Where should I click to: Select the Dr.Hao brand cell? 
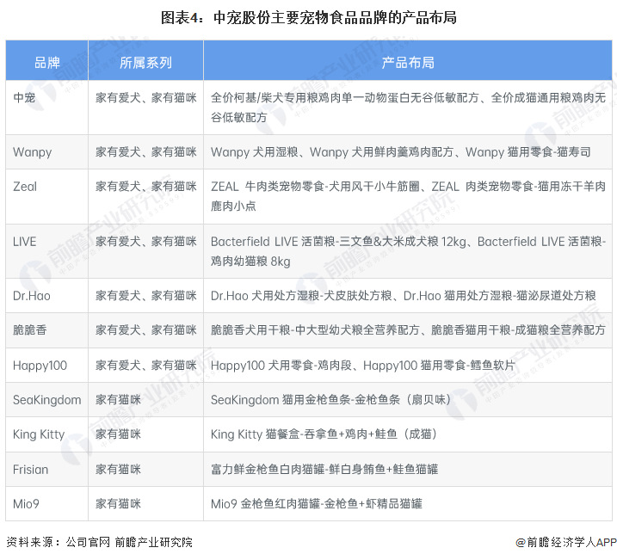(x=46, y=295)
